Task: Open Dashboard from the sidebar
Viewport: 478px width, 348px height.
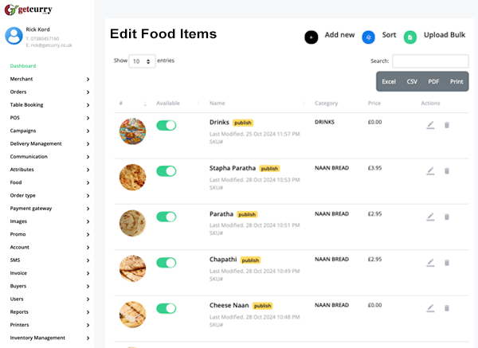Action: pyautogui.click(x=23, y=65)
